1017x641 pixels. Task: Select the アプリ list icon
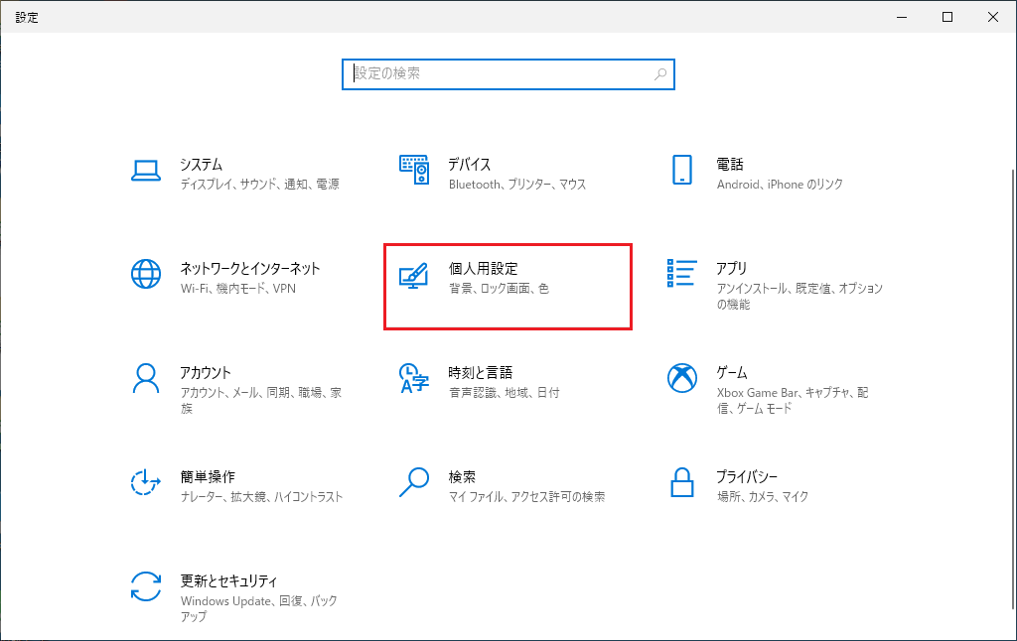(x=681, y=274)
